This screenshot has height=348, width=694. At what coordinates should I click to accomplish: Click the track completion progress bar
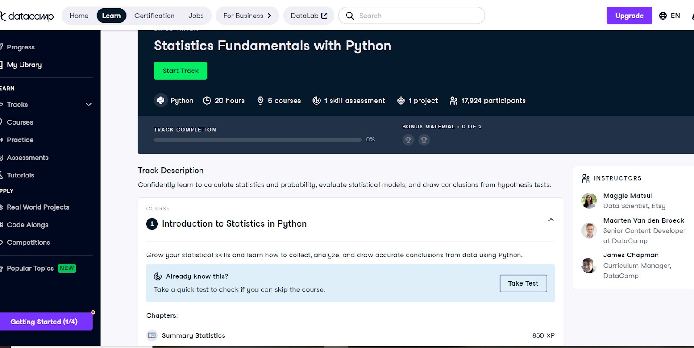[x=258, y=140]
